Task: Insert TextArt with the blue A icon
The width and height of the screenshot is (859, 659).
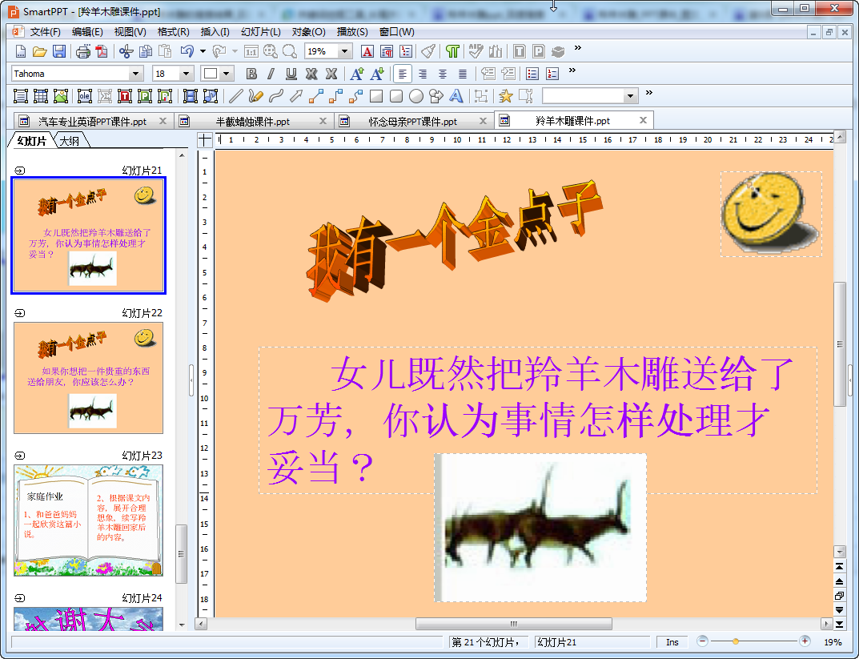Action: pyautogui.click(x=456, y=96)
